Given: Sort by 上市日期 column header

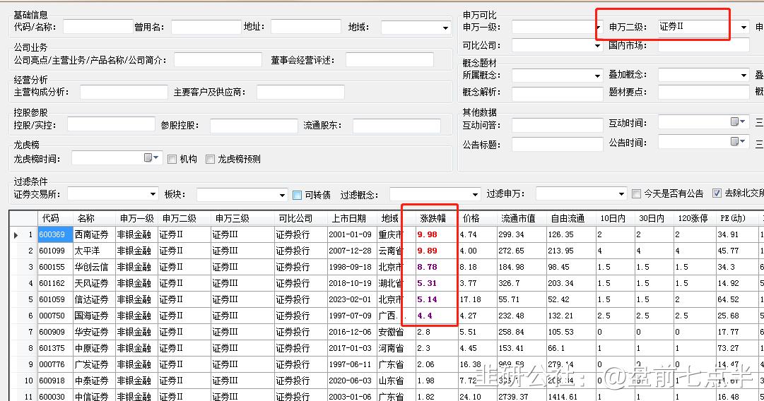Looking at the screenshot, I should (351, 219).
